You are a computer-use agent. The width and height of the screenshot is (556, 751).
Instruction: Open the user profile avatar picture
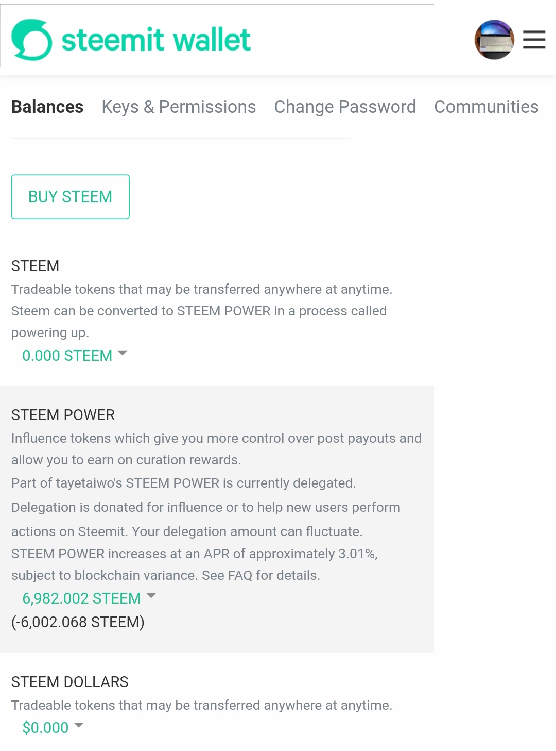coord(494,40)
